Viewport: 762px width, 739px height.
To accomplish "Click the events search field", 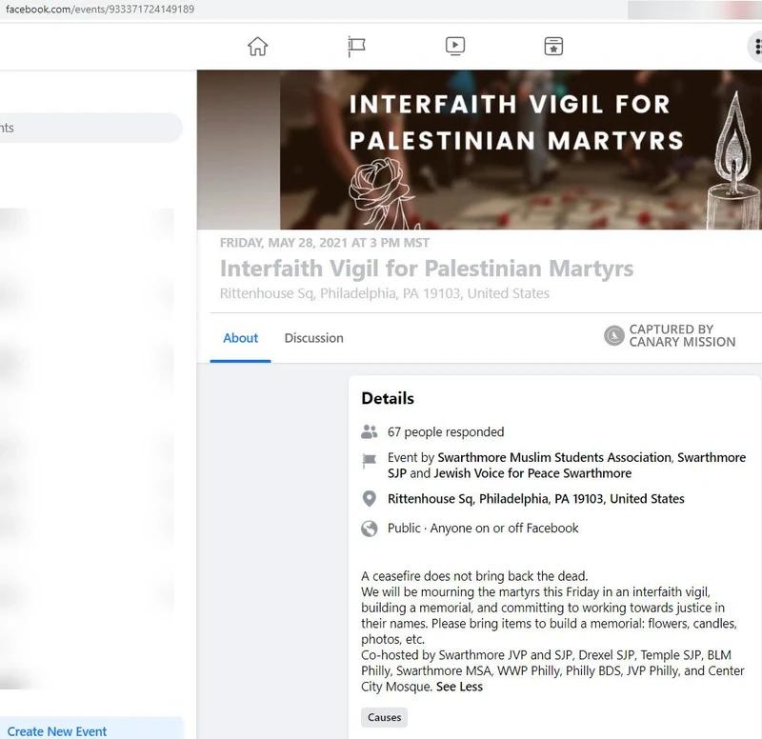I will [90, 128].
